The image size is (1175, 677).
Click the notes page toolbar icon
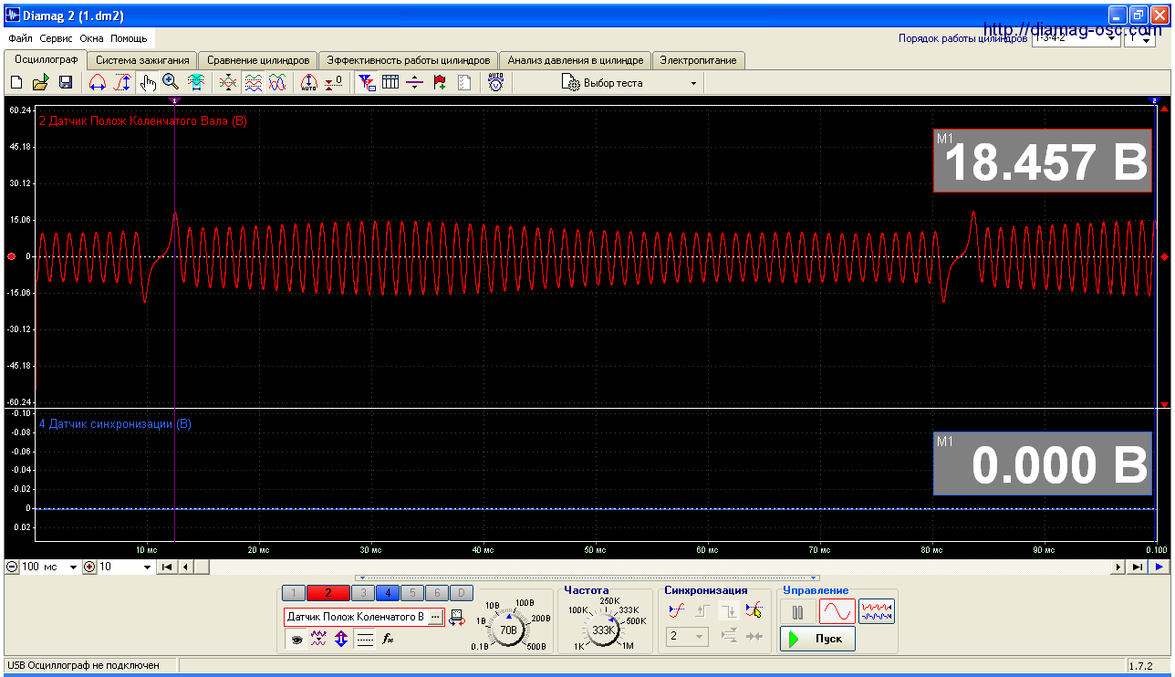[x=464, y=83]
